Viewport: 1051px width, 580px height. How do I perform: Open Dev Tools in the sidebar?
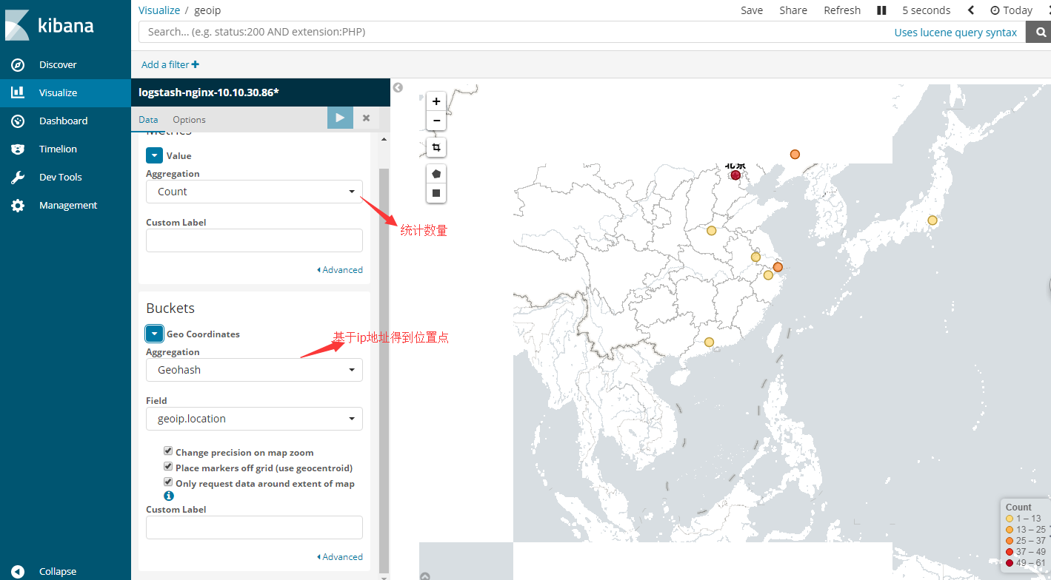(61, 178)
